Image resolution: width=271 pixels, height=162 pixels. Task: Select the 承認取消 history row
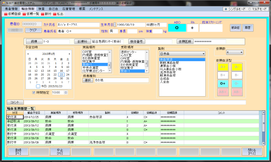pos(133,121)
